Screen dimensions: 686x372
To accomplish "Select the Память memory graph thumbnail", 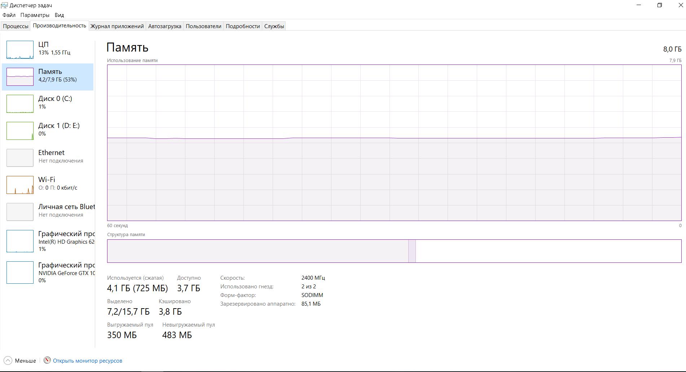I will (20, 76).
